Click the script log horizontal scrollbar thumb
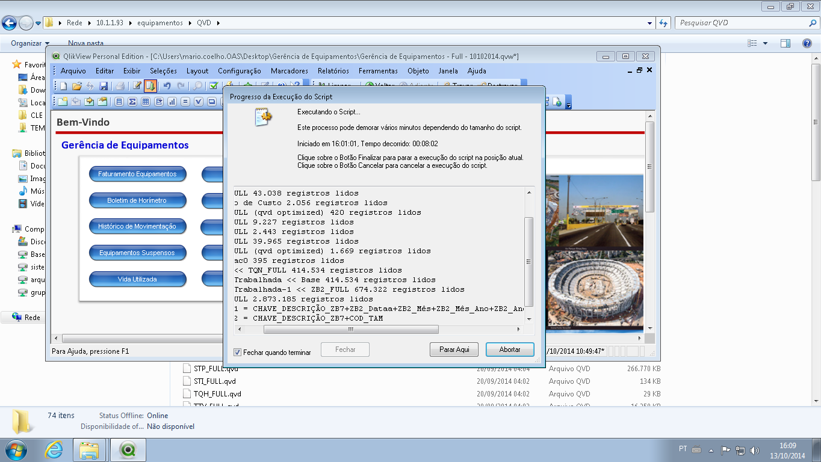821x462 pixels. click(351, 330)
